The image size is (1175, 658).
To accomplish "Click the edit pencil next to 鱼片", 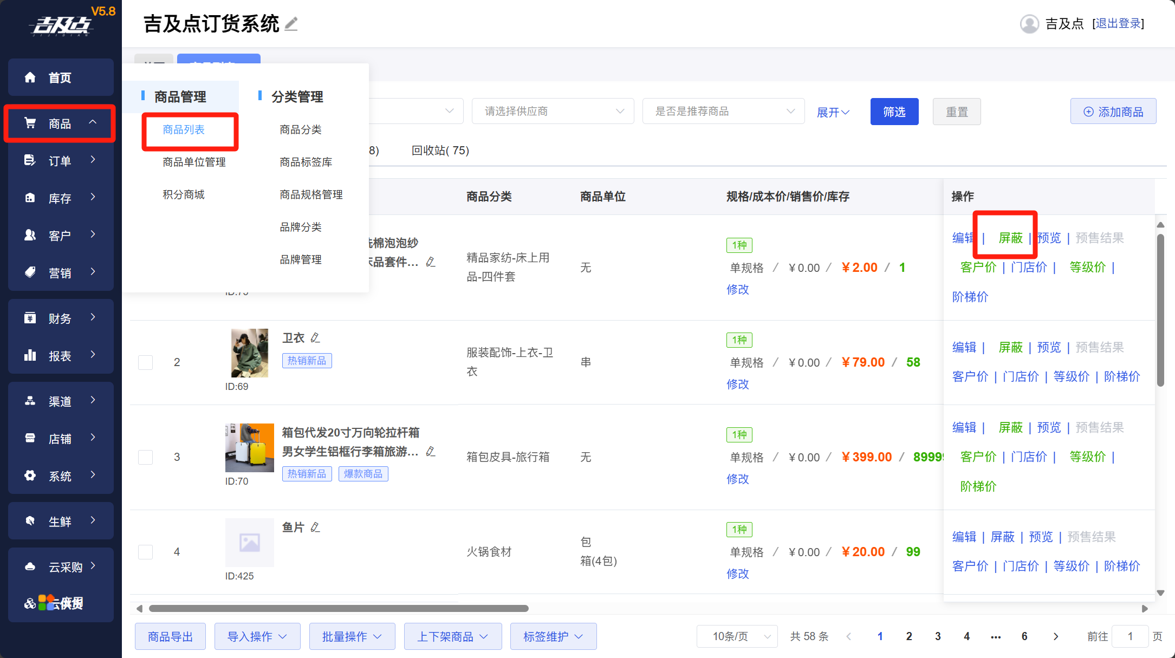I will point(315,527).
